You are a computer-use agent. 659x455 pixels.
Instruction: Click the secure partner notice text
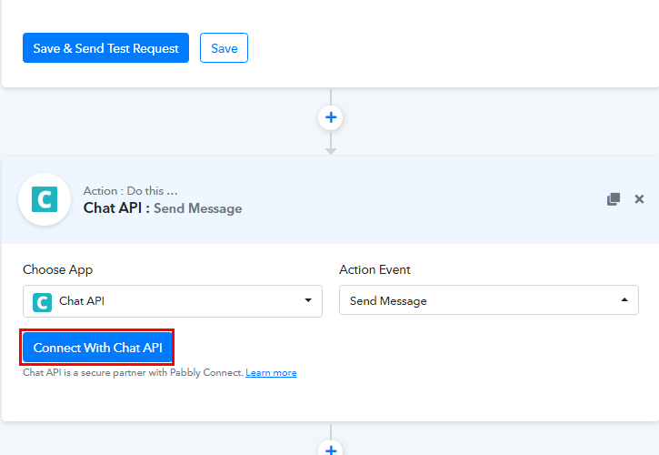coord(133,372)
